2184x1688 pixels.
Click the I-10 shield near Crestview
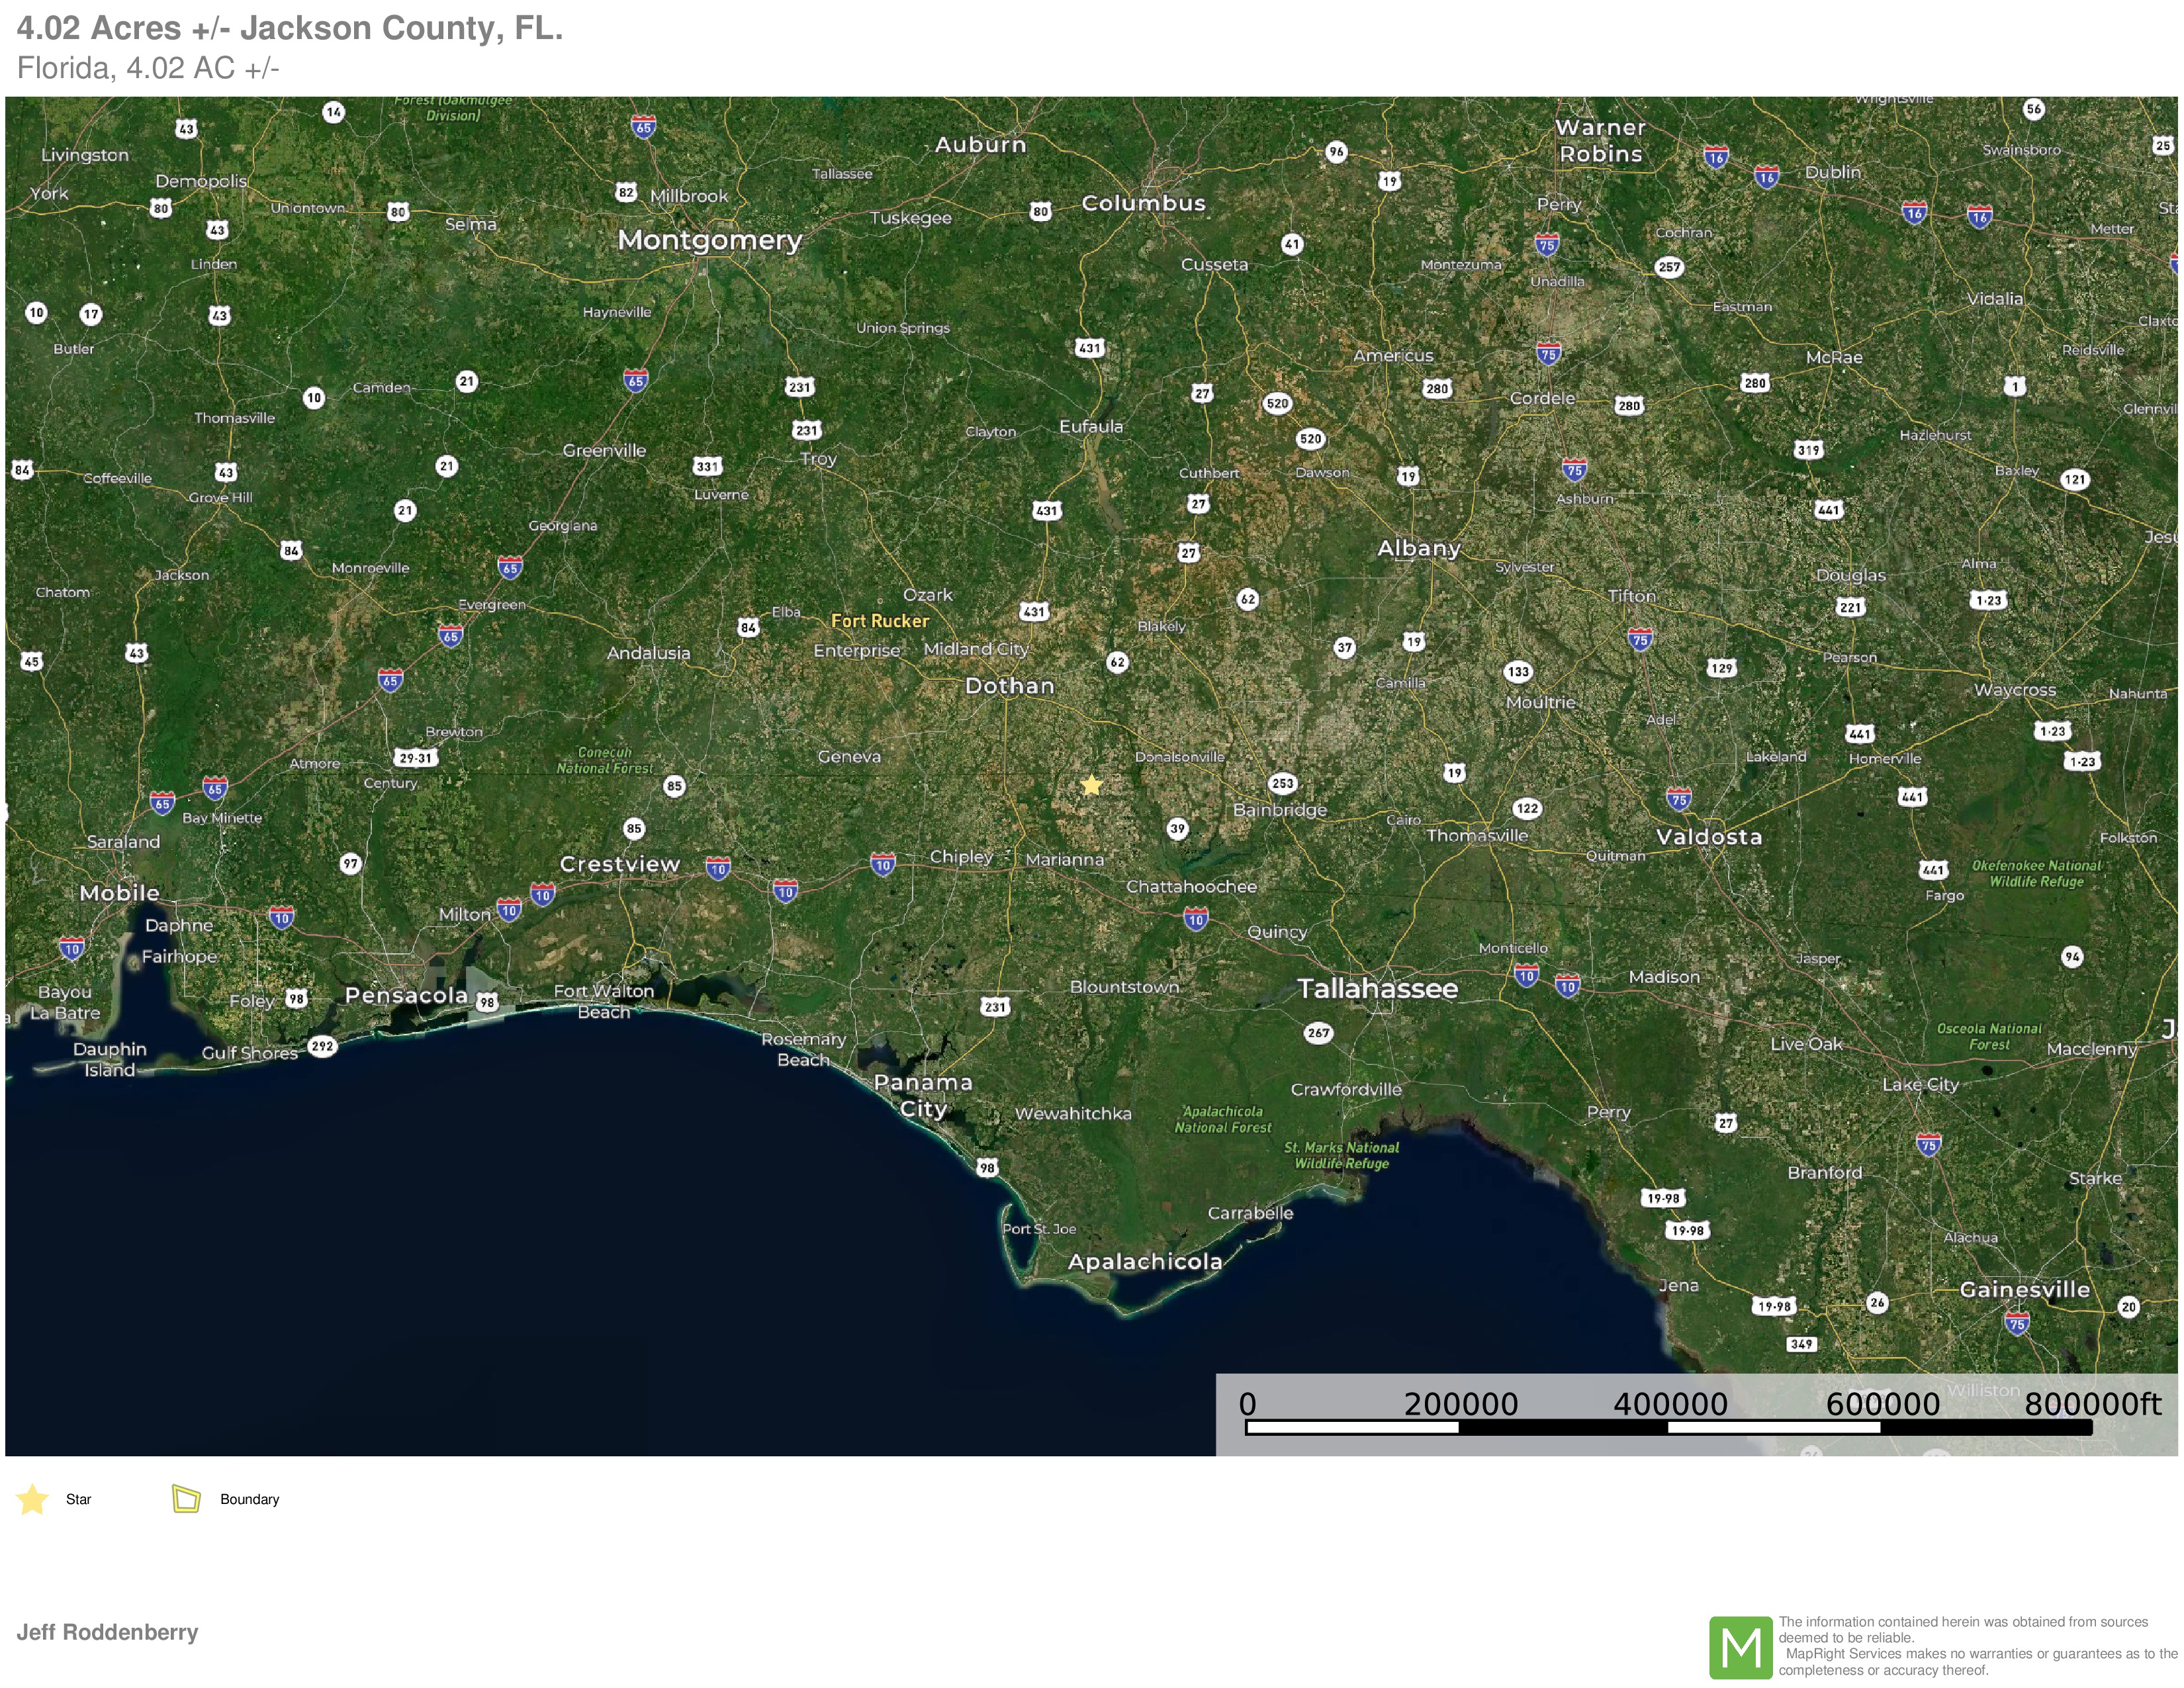pyautogui.click(x=718, y=868)
